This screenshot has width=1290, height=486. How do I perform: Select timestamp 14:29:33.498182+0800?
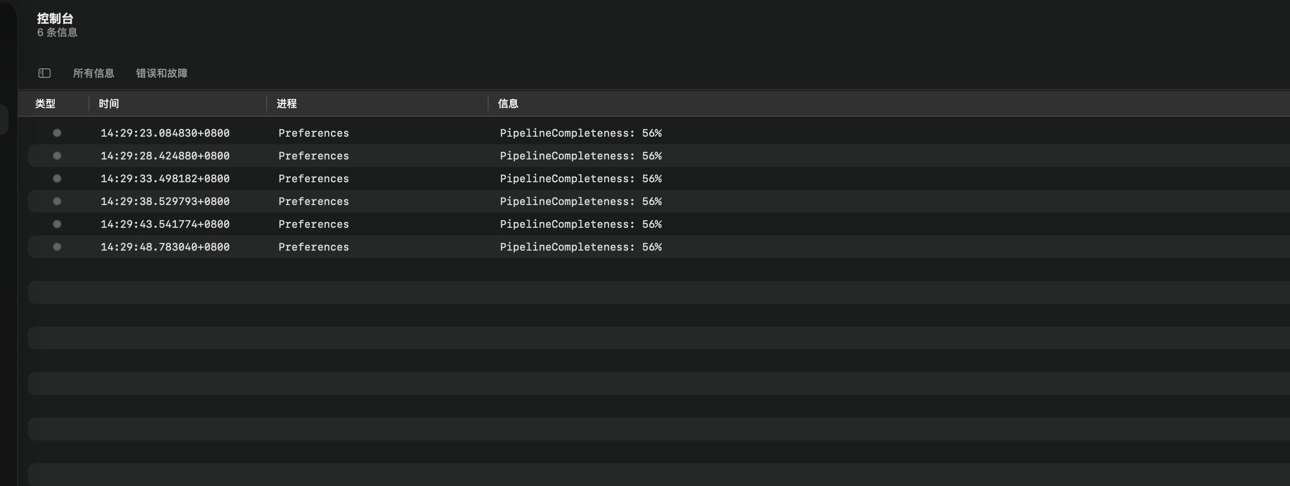click(165, 178)
